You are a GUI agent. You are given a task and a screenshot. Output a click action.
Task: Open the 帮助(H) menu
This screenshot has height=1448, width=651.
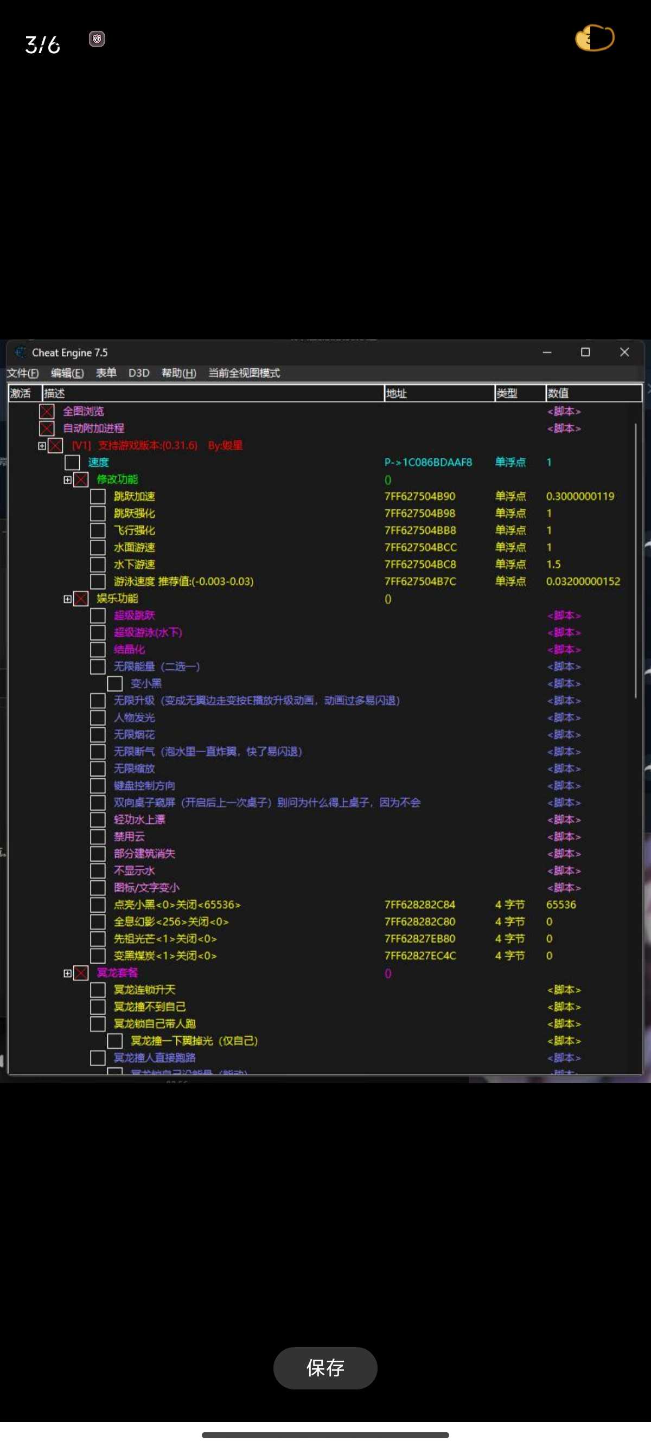179,373
